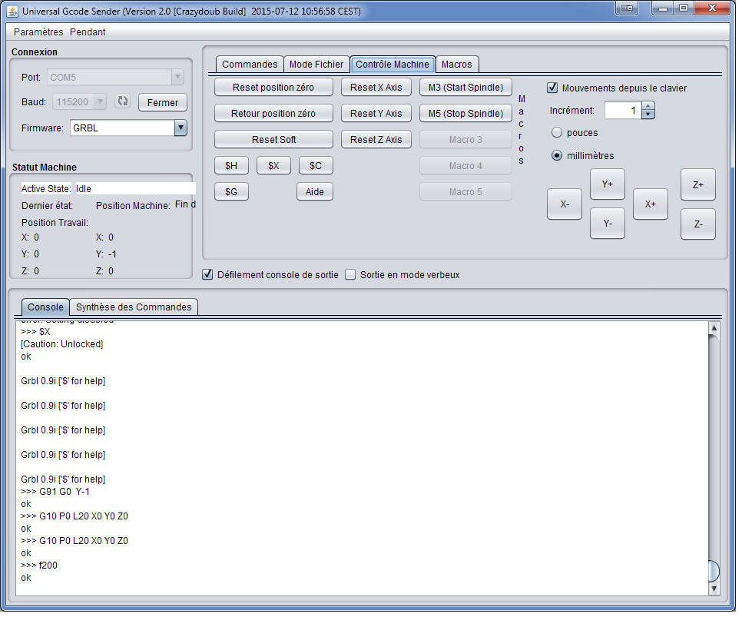742x617 pixels.
Task: Open the Synthèse des Commandes tab
Action: [x=135, y=309]
